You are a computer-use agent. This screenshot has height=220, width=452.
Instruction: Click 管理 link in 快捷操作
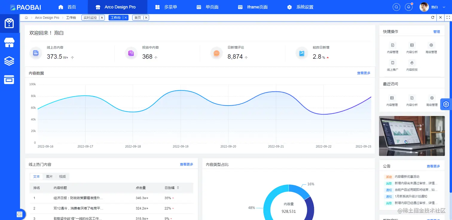point(436,32)
